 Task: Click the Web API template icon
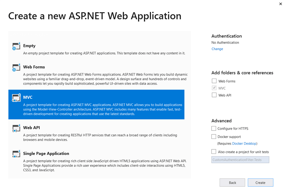(x=16, y=128)
